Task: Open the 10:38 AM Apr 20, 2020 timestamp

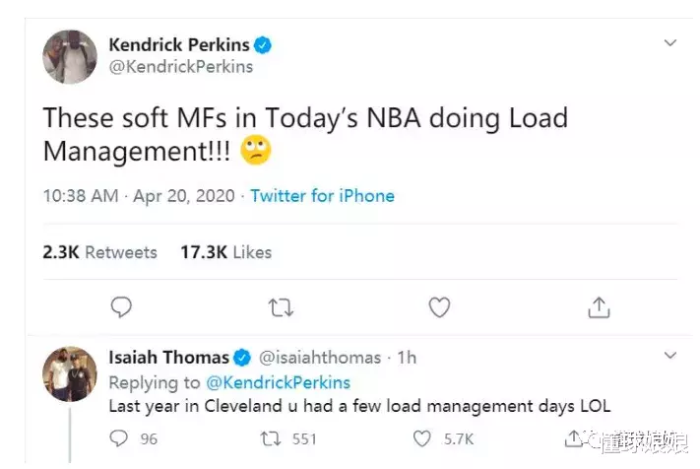Action: pyautogui.click(x=139, y=196)
